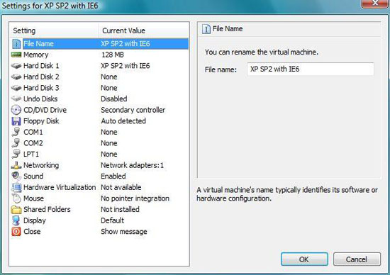Click the COM1 port icon
390x275 pixels.
click(x=16, y=132)
